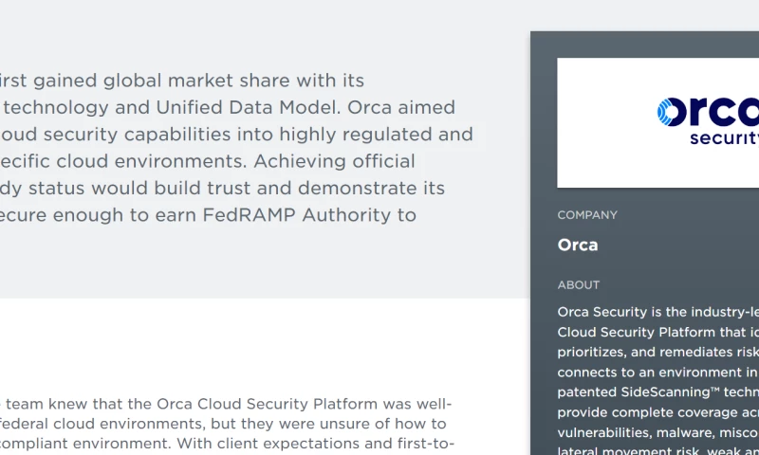The width and height of the screenshot is (759, 455).
Task: Click the line 'prioritizes, and remediates risk'
Action: [657, 352]
